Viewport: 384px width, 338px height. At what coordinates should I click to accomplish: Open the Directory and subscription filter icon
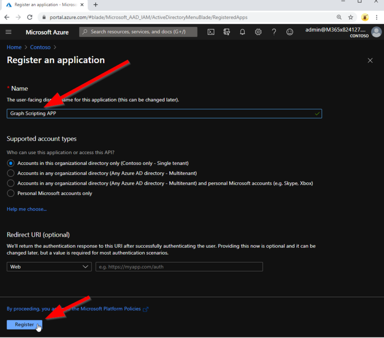(x=227, y=32)
